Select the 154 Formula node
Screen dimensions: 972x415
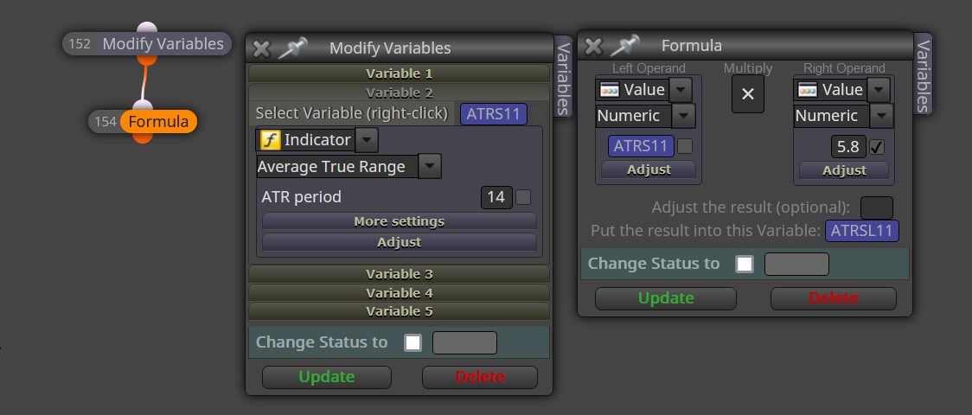(x=143, y=121)
